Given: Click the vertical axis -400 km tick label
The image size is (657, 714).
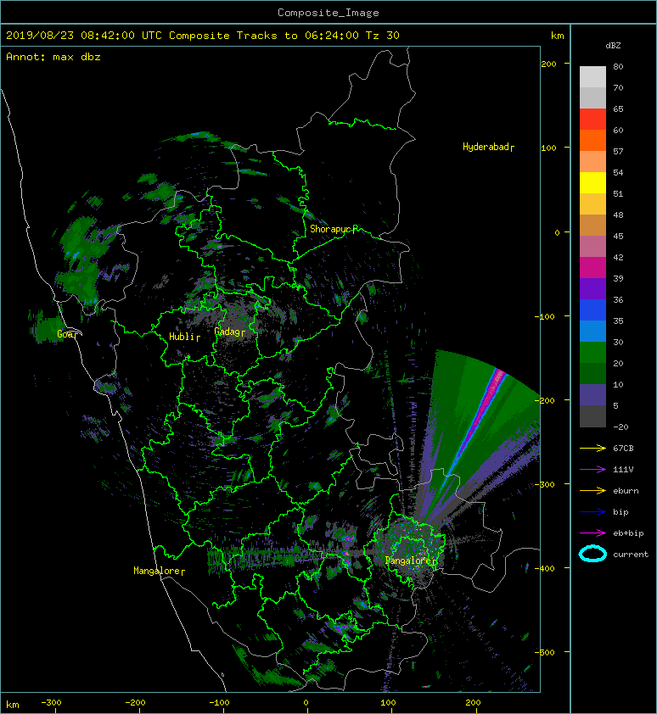Looking at the screenshot, I should point(545,568).
